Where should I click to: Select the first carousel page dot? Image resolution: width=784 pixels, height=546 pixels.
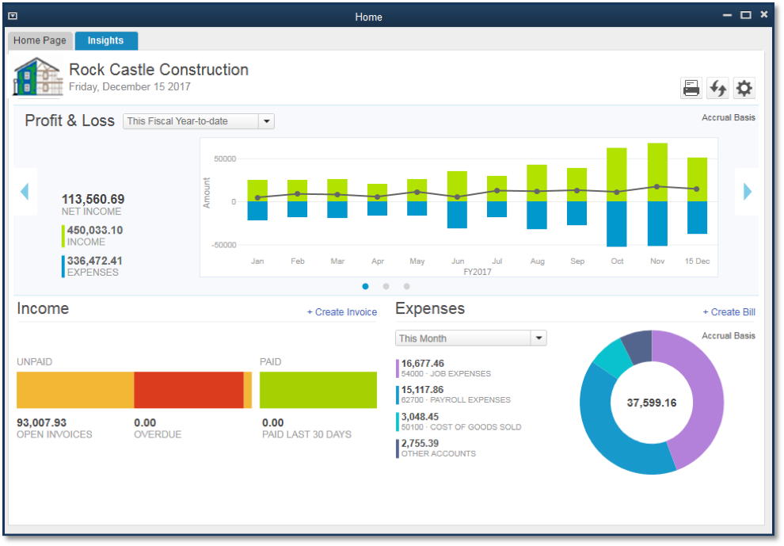(x=366, y=286)
